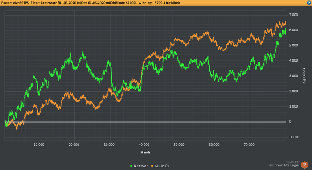Click the 2 000 big blinds axis label
The height and width of the screenshot is (170, 312).
293,91
